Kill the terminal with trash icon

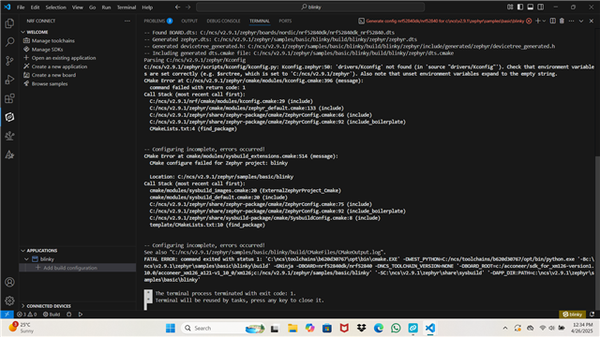(x=562, y=21)
